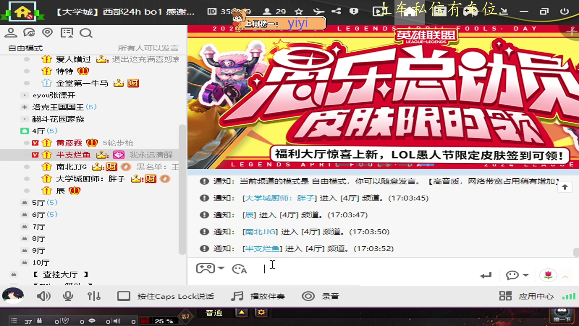Collapse the 4厅 channel
579x326 pixels.
point(24,131)
